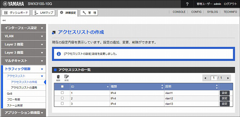Viewport: 240px width, 117px height.
Task: Expand the Layer 3 機能 section
Action: pos(23,53)
